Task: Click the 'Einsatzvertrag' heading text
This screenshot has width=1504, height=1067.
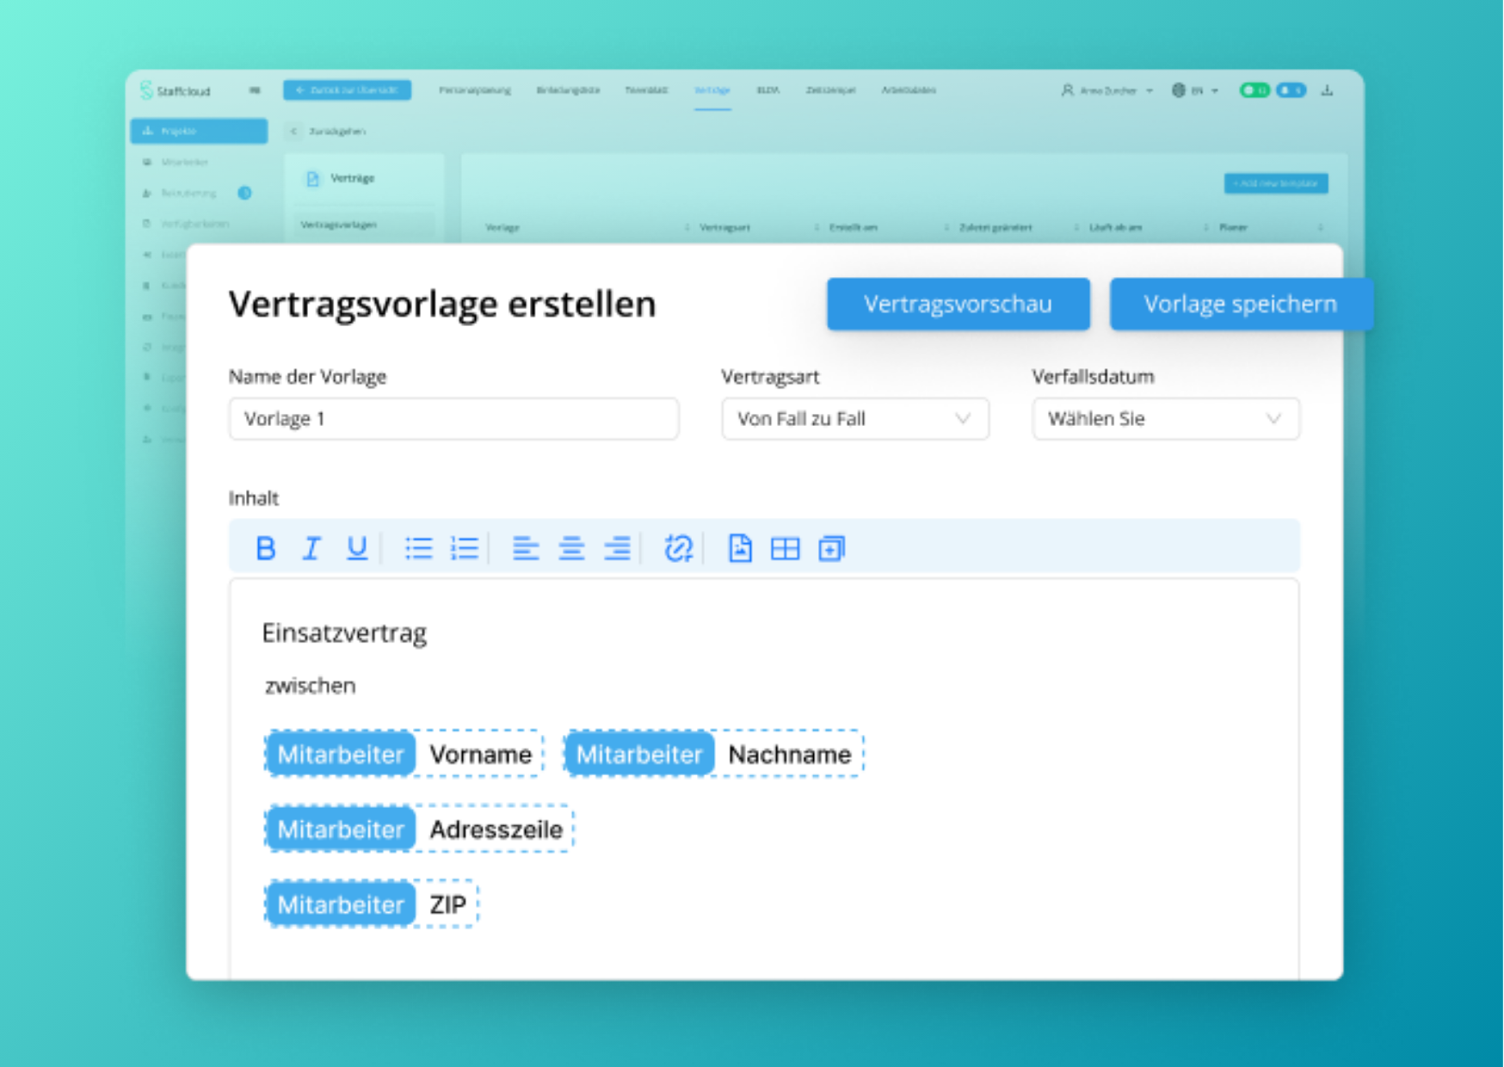Action: 344,633
